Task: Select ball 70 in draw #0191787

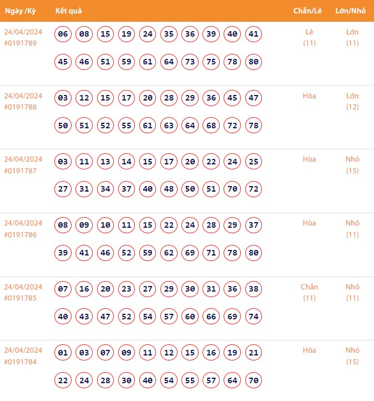Action: click(233, 189)
